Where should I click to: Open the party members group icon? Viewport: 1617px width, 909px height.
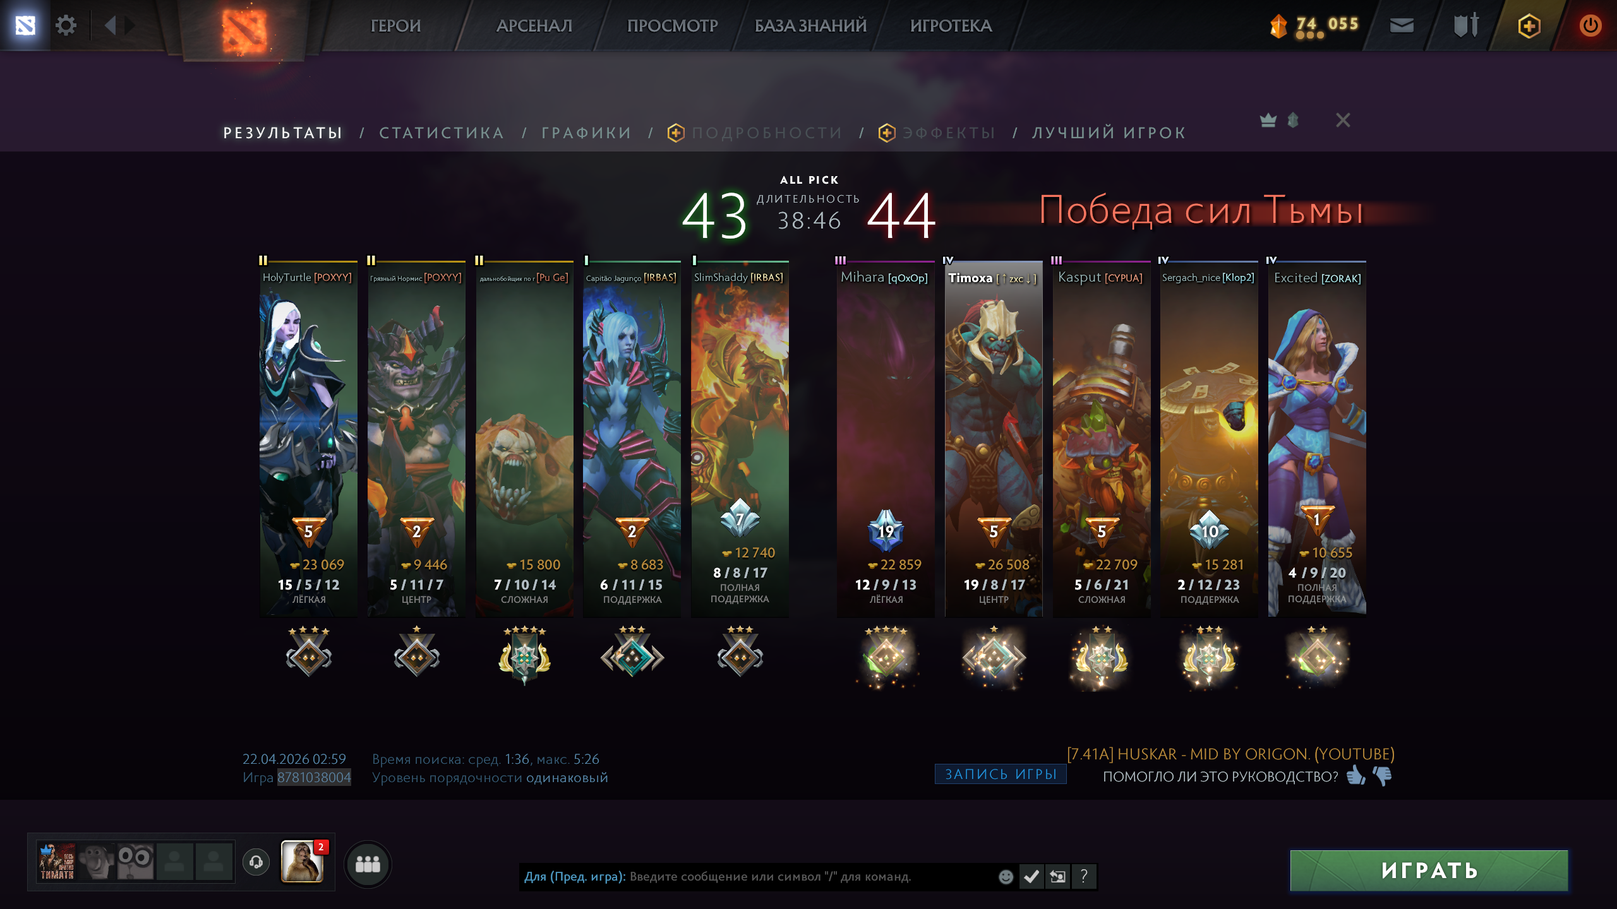368,864
